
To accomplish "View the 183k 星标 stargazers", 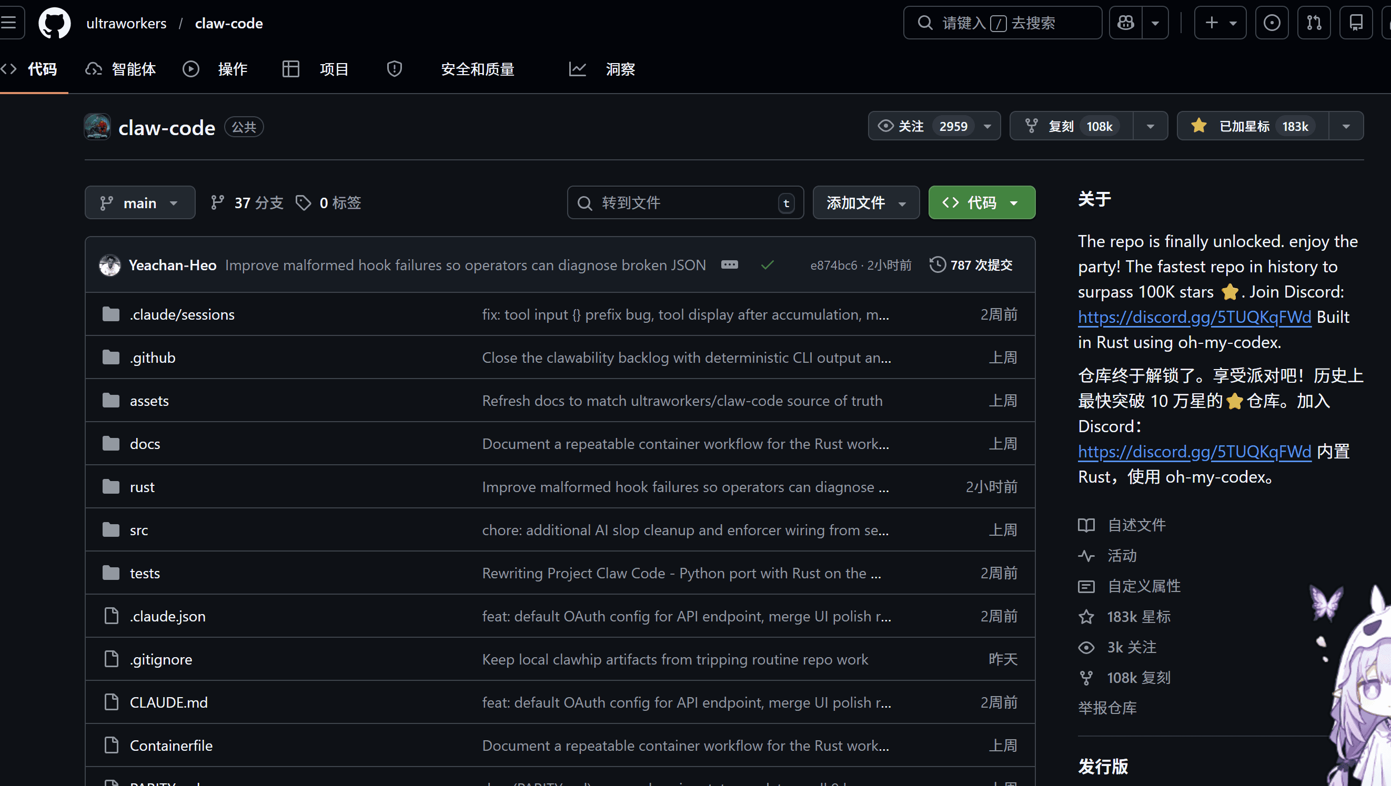I will [x=1125, y=617].
